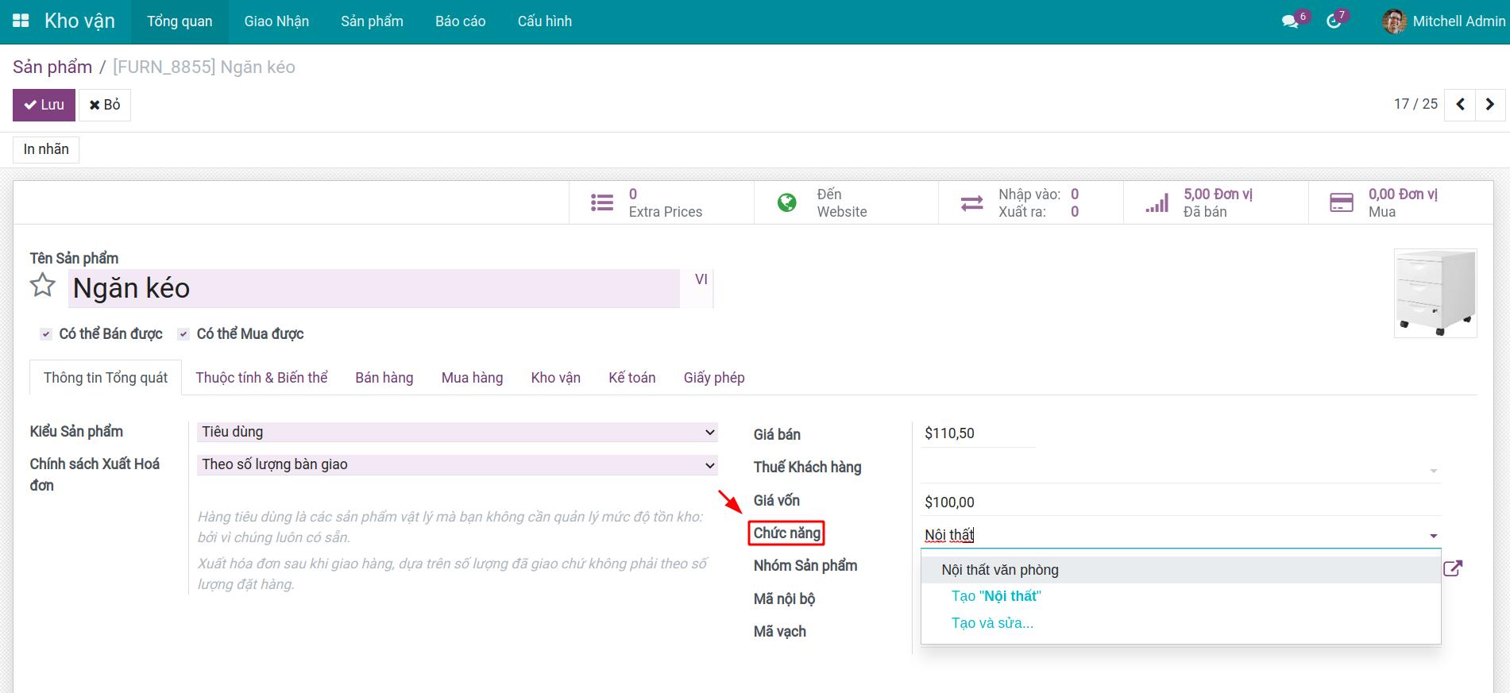Go to next product record arrow
Image resolution: width=1510 pixels, height=693 pixels.
1489,105
